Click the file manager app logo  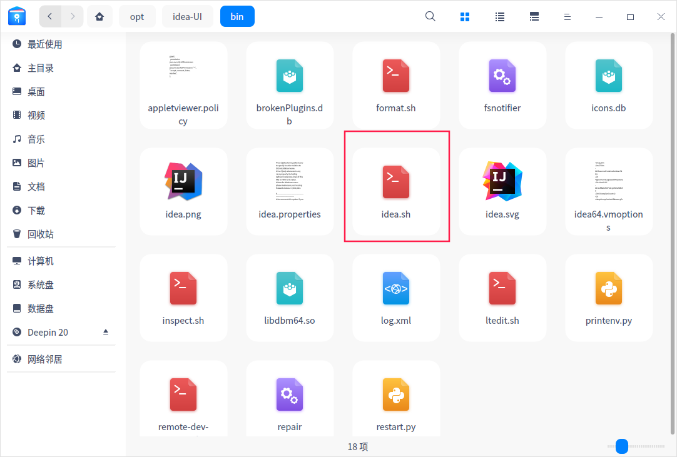[x=17, y=16]
